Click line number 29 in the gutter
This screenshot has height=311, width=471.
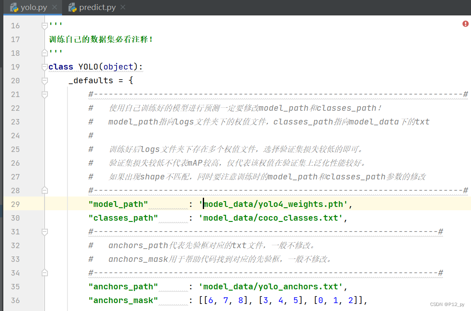point(15,204)
